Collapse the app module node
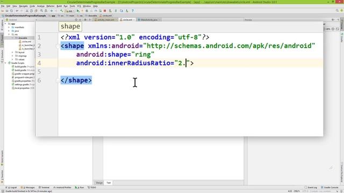344x193 pixels. (x=5, y=24)
